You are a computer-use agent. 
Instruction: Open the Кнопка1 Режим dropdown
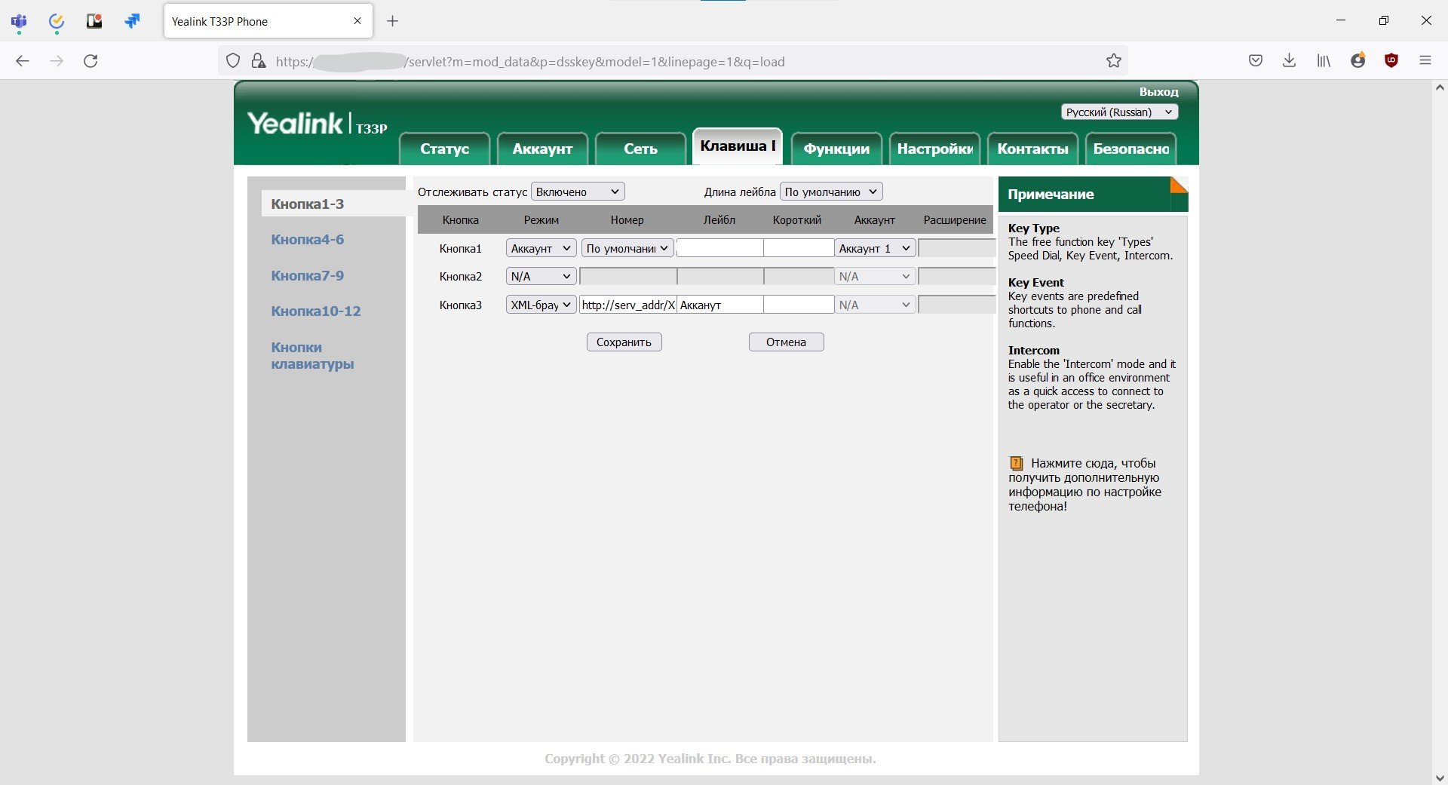pyautogui.click(x=541, y=248)
